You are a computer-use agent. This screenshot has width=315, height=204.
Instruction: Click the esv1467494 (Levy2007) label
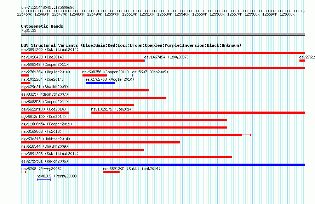[166, 57]
